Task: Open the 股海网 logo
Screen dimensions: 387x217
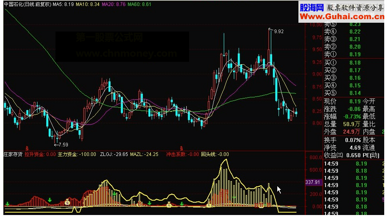Action: click(312, 8)
